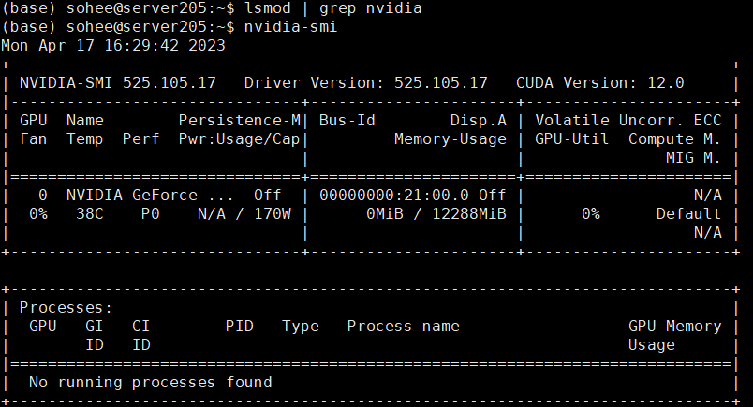The height and width of the screenshot is (407, 753).
Task: Click the 'Bus-Id' column header
Action: pos(347,121)
